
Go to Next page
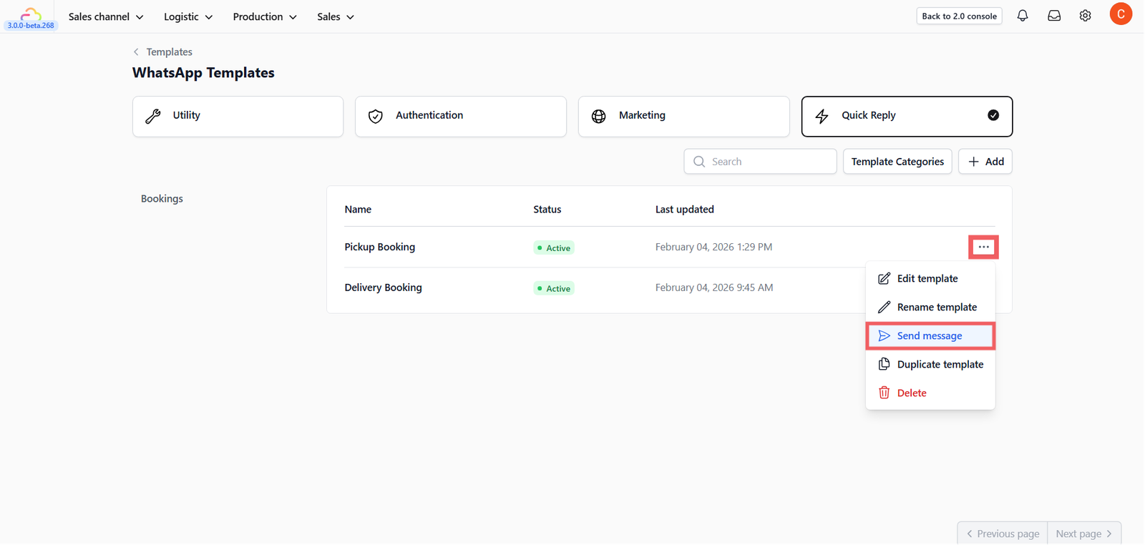[1084, 534]
